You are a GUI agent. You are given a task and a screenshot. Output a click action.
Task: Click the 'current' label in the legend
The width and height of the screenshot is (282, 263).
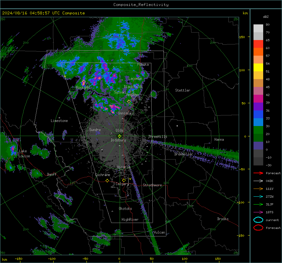coord(272,220)
